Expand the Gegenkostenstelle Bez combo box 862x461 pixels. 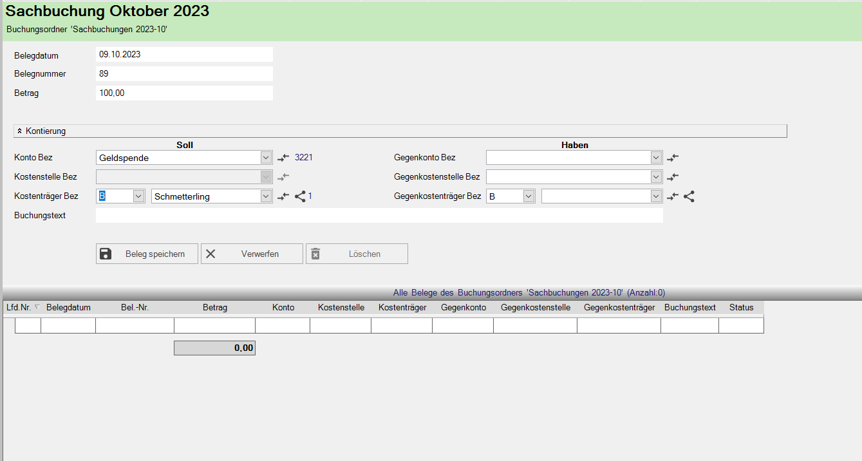pyautogui.click(x=656, y=177)
